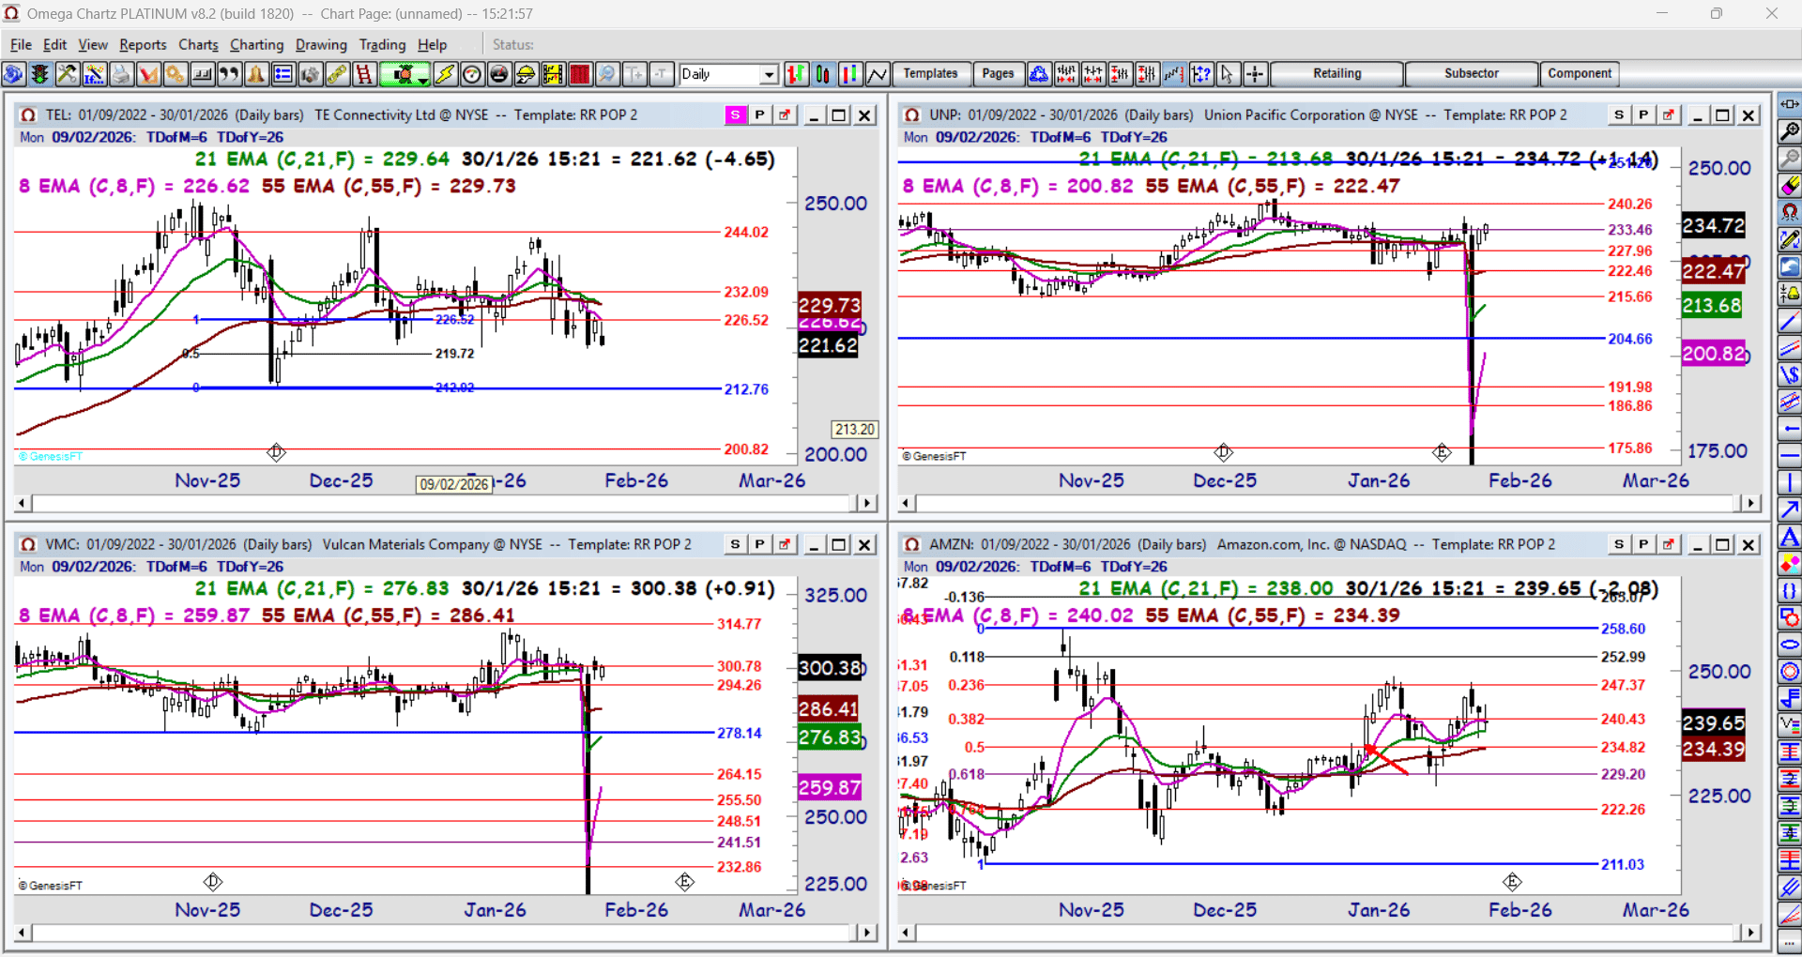Click the 300.38 price label on VMC chart

click(x=830, y=668)
